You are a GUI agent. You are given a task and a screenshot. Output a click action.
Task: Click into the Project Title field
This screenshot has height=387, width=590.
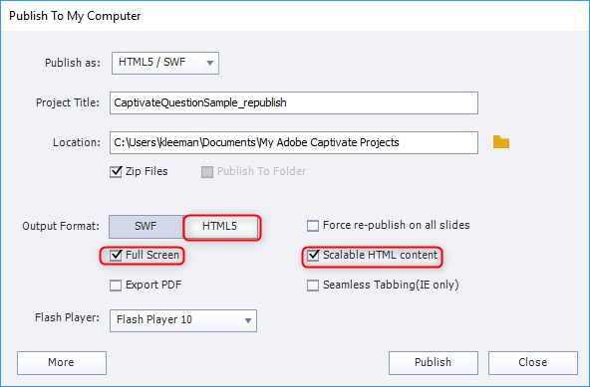[294, 102]
